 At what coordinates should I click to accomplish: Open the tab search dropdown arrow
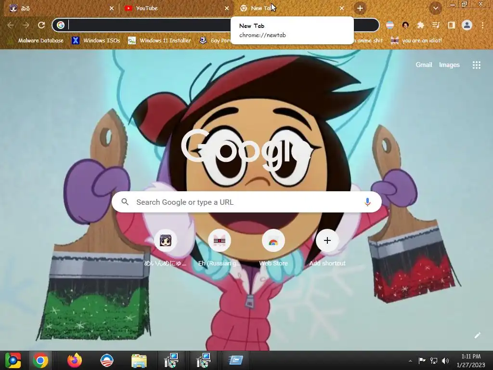(x=435, y=8)
